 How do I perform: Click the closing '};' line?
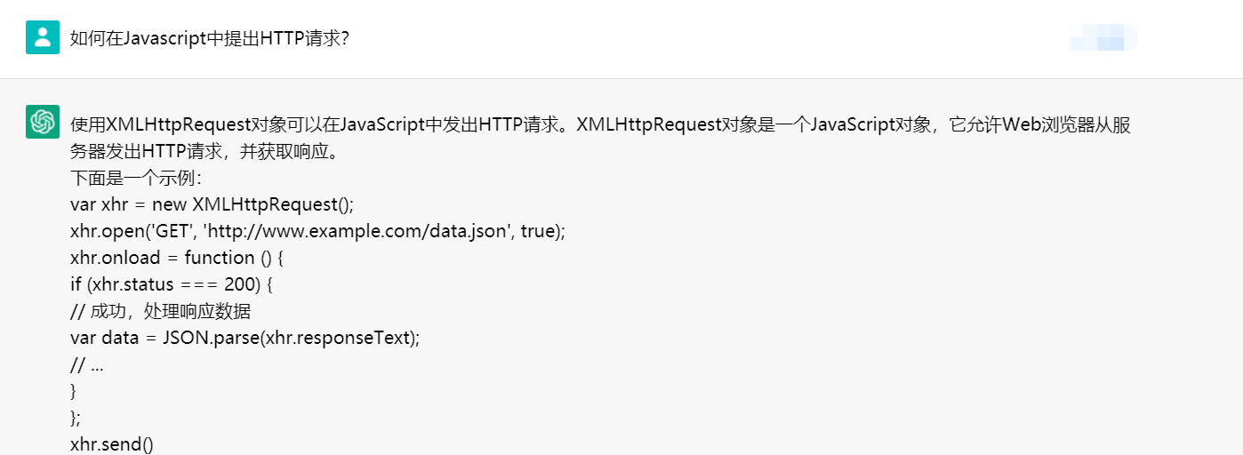(x=76, y=418)
